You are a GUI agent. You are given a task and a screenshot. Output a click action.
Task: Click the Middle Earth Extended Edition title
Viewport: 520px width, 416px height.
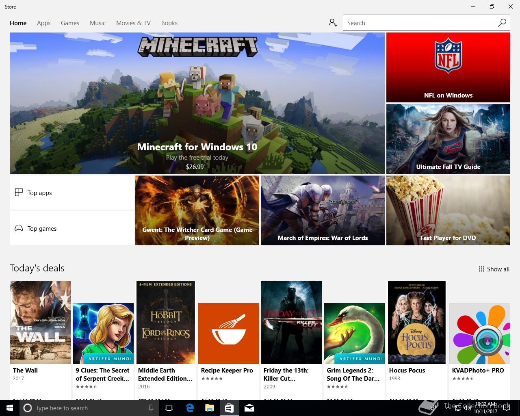(x=165, y=375)
